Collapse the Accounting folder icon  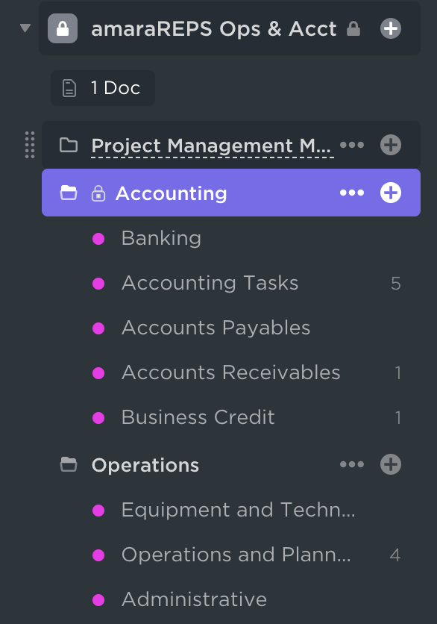[x=69, y=193]
